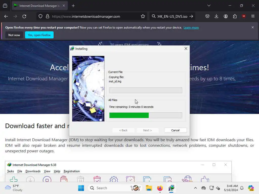
Task: Open the tracking protection shield icon
Action: coord(40,16)
